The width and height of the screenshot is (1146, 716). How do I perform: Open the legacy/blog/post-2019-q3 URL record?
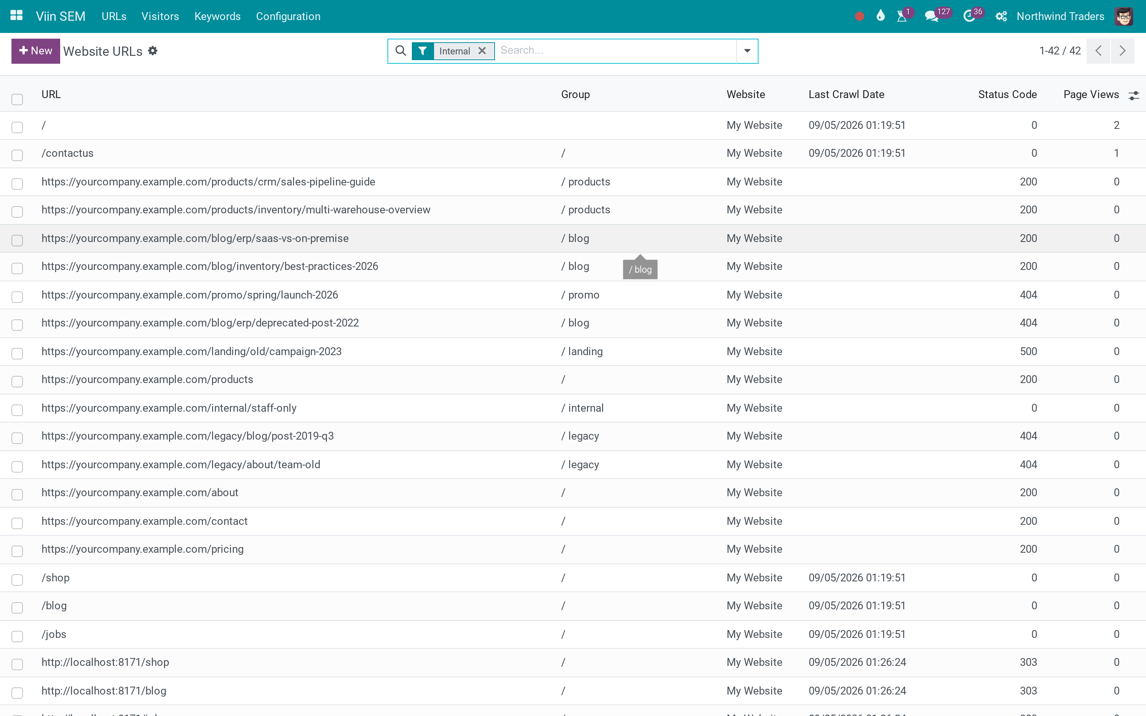(x=188, y=436)
